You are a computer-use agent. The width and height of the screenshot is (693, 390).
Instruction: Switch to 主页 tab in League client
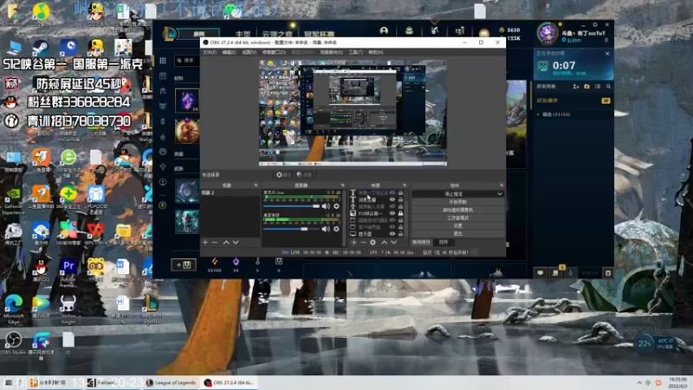243,34
